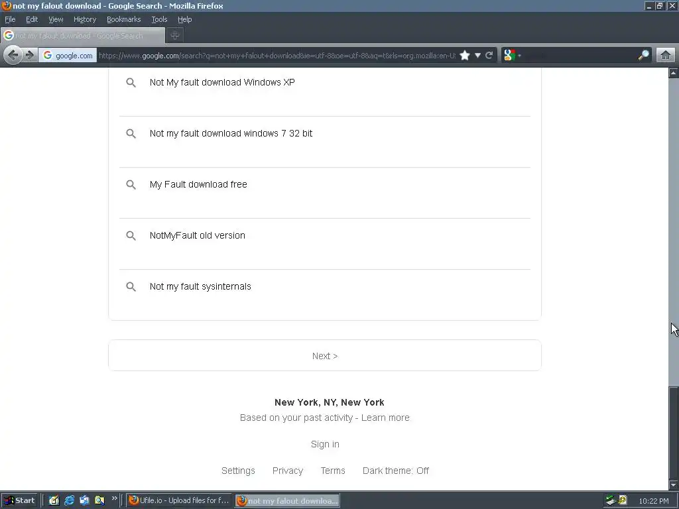Open the search engine selector dropdown
The width and height of the screenshot is (679, 509).
click(513, 56)
